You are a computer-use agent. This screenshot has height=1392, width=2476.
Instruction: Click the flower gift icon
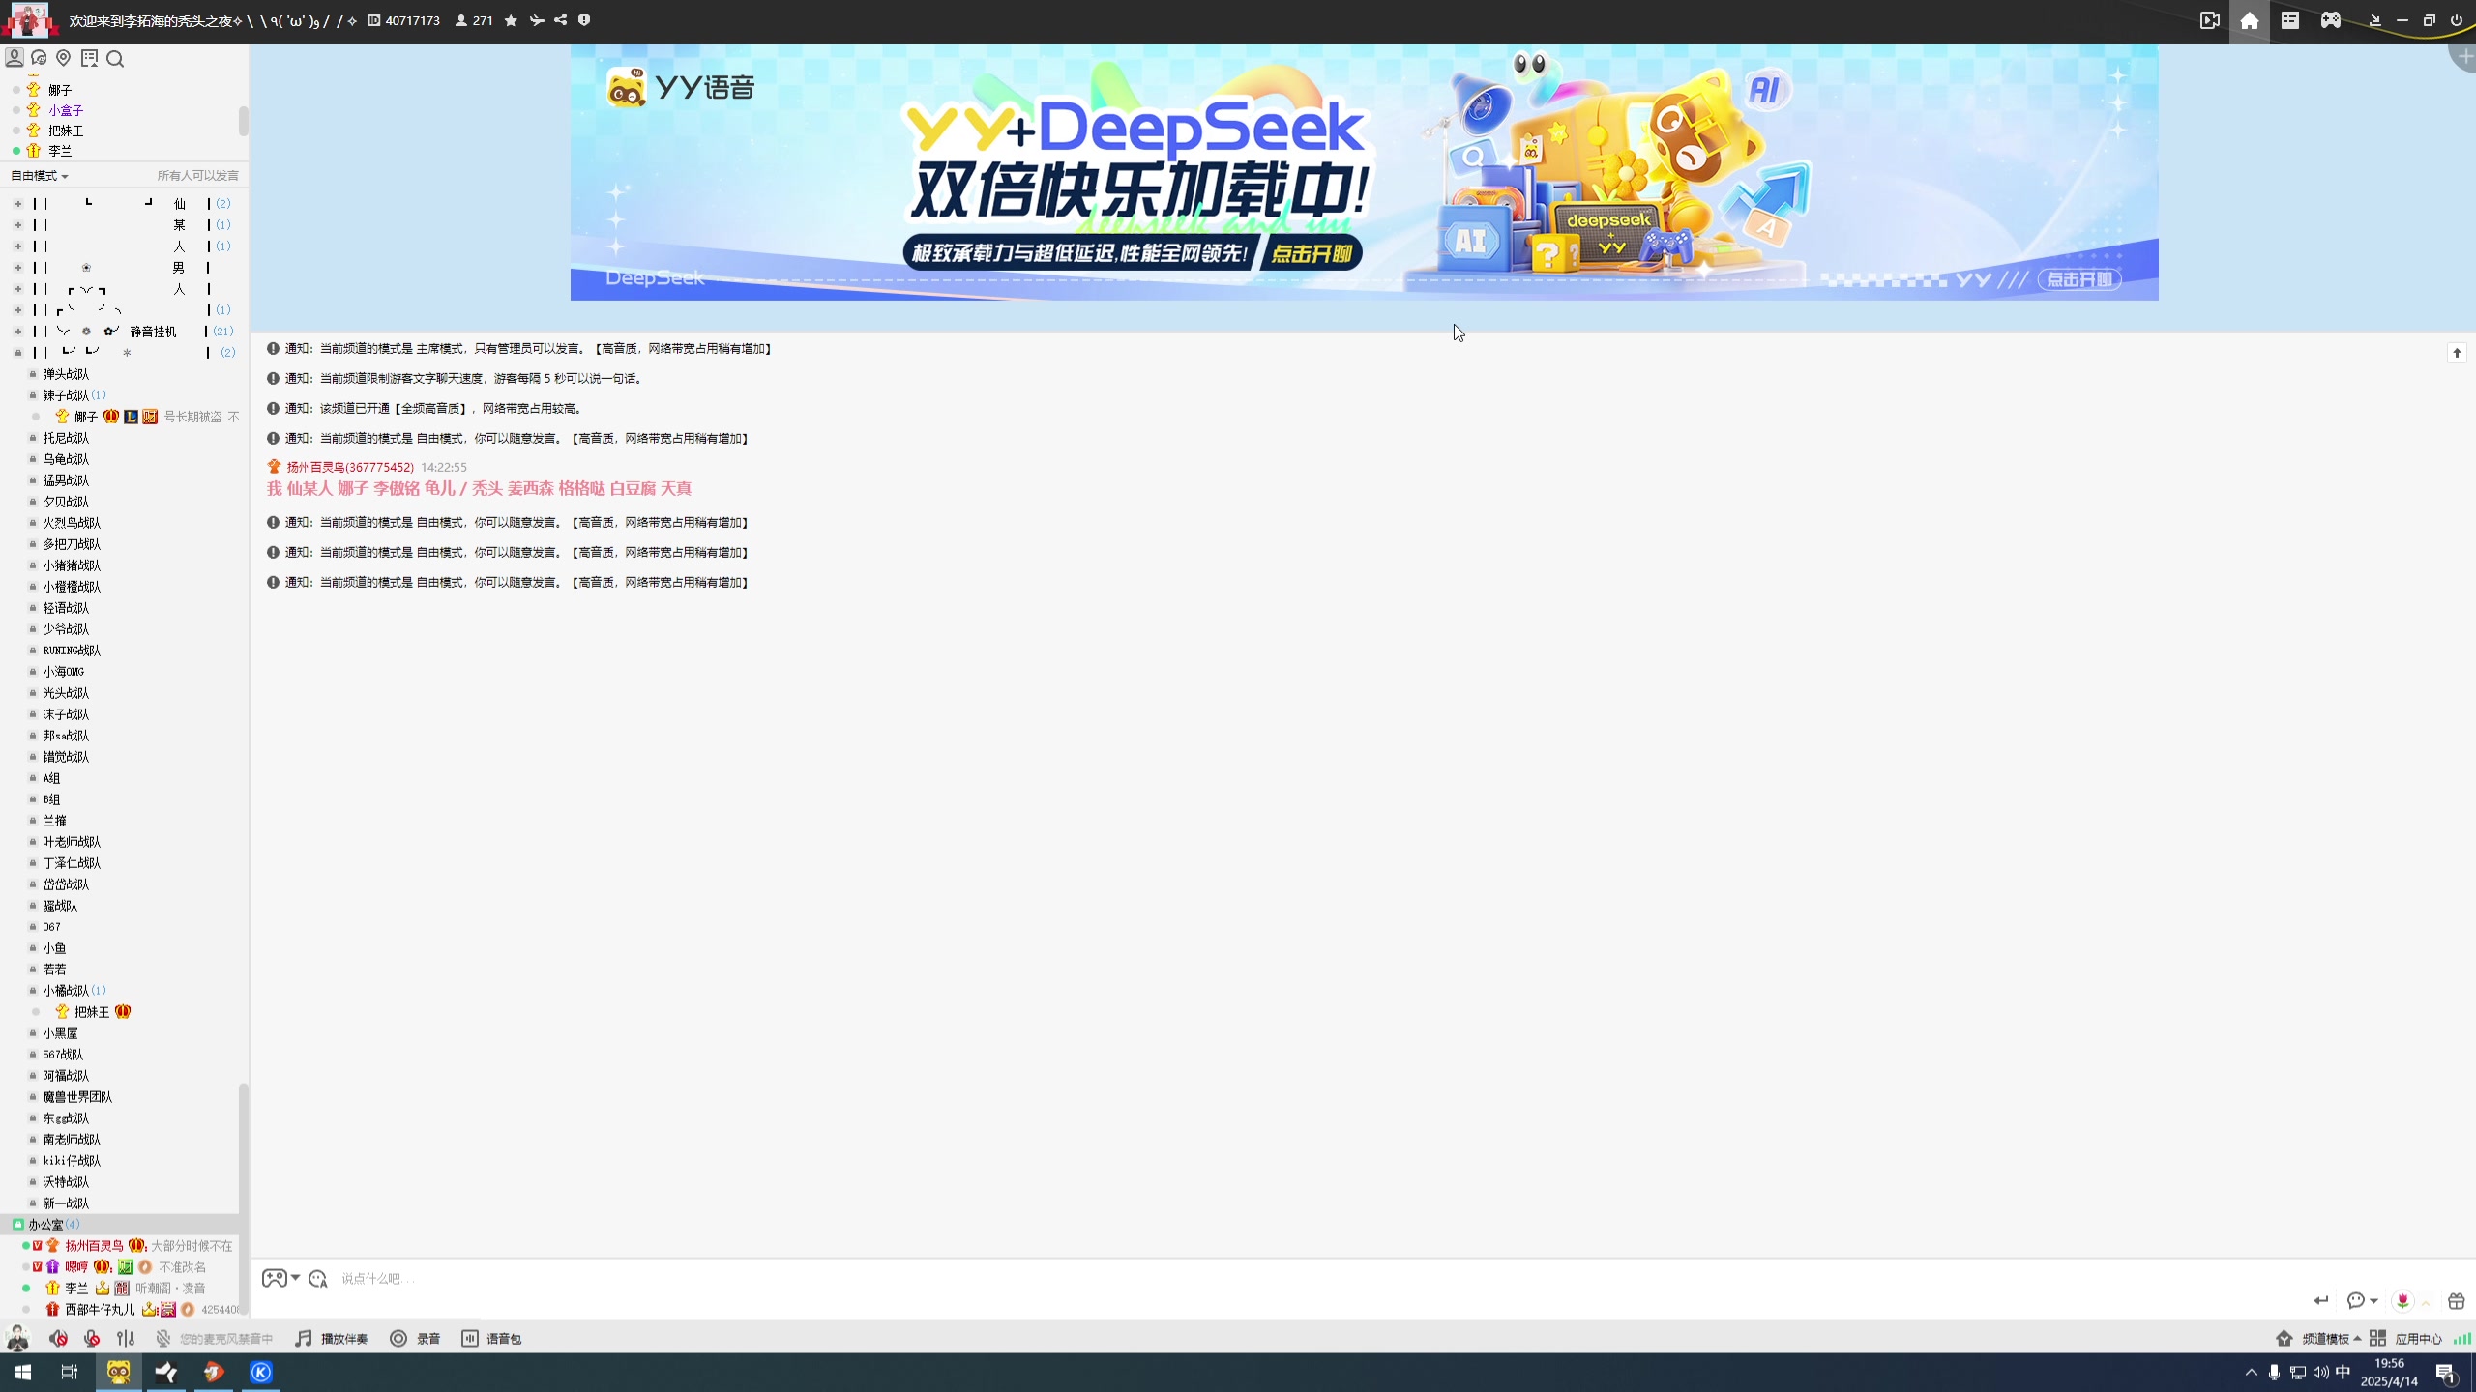pyautogui.click(x=2402, y=1301)
